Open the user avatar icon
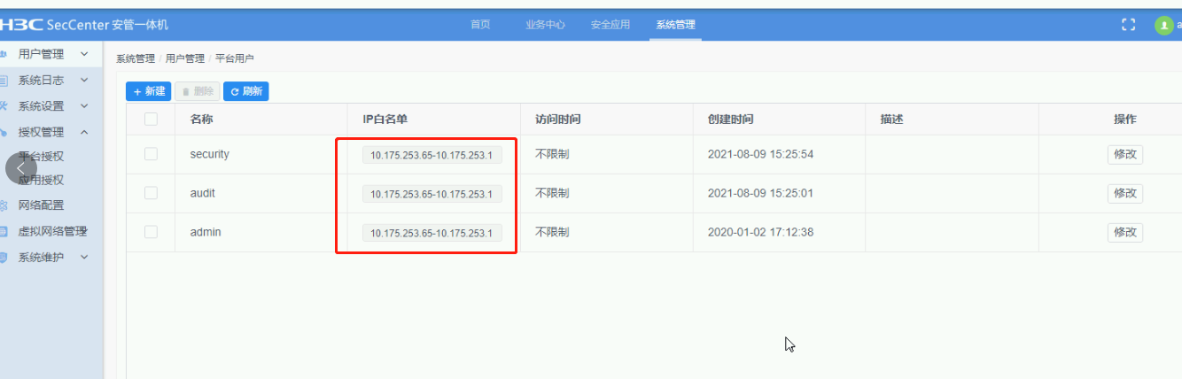 click(1164, 26)
